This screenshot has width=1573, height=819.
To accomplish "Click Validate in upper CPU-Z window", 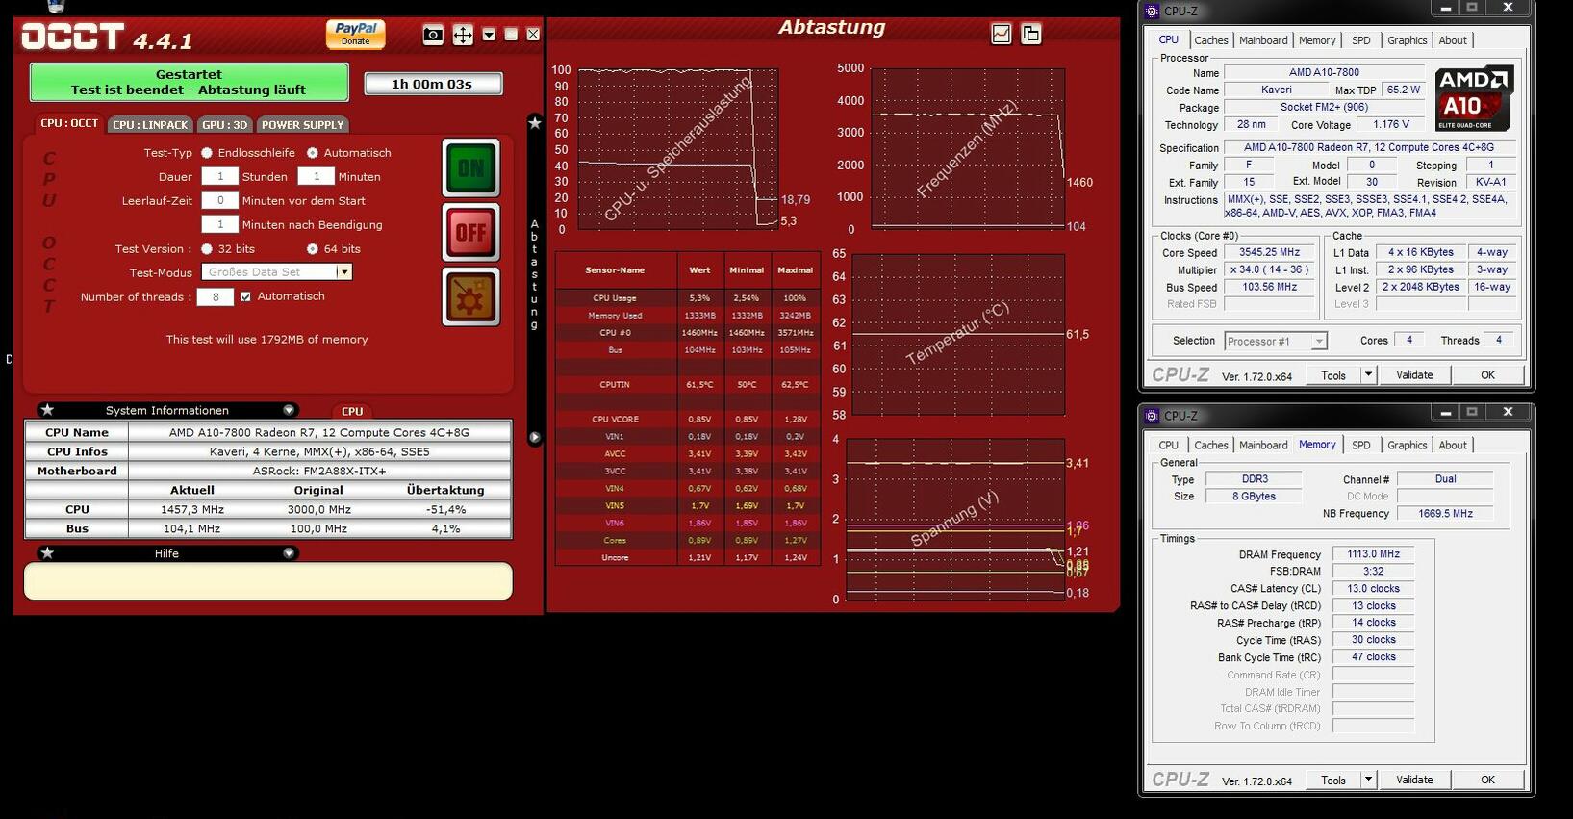I will pyautogui.click(x=1414, y=375).
